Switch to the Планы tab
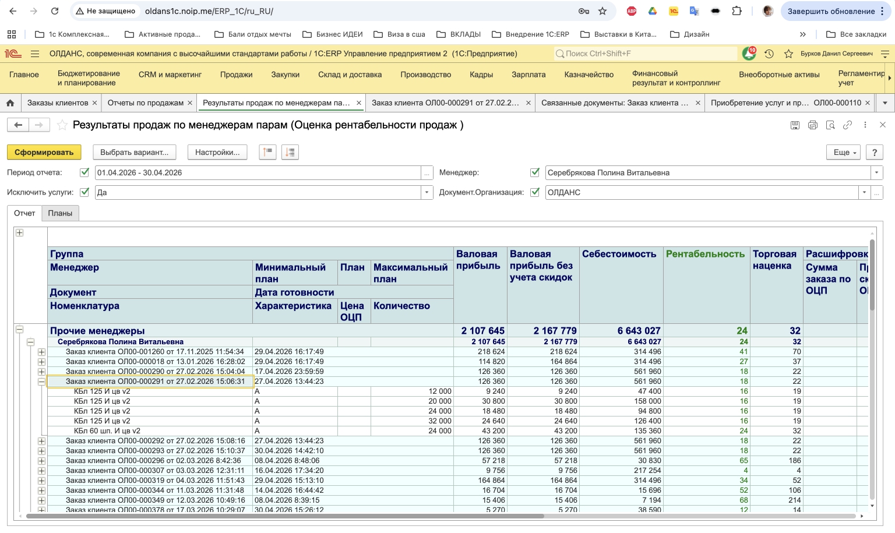 (x=60, y=213)
